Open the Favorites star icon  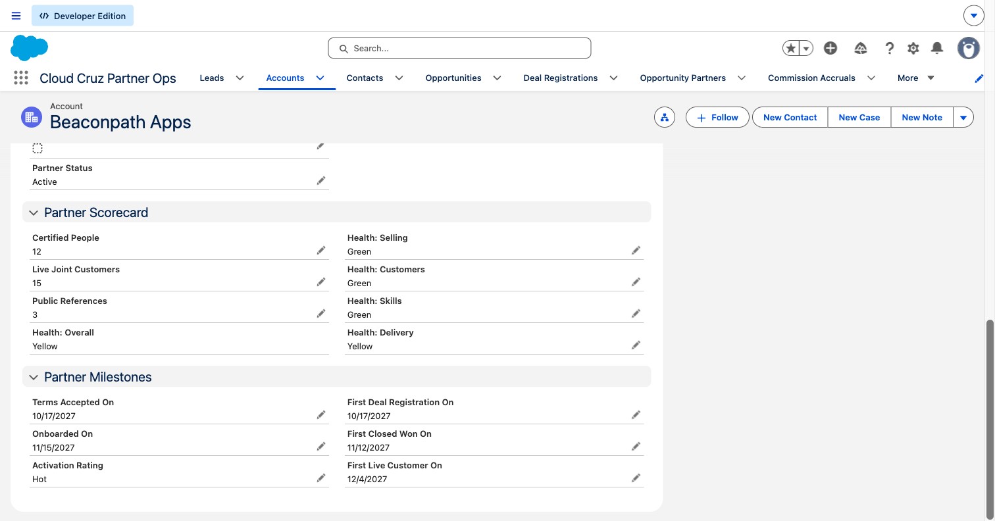click(790, 48)
